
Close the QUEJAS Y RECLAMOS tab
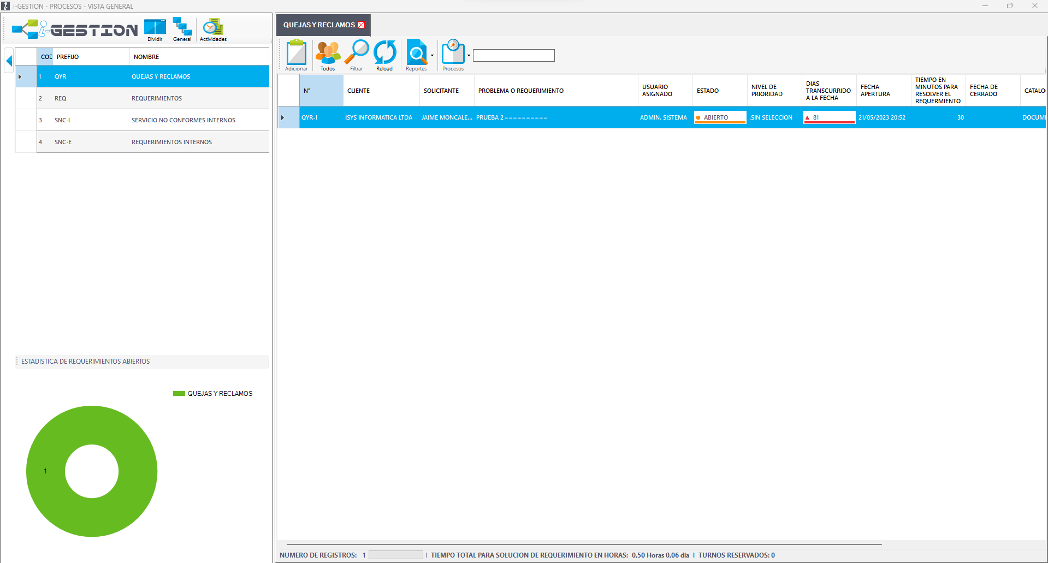362,25
